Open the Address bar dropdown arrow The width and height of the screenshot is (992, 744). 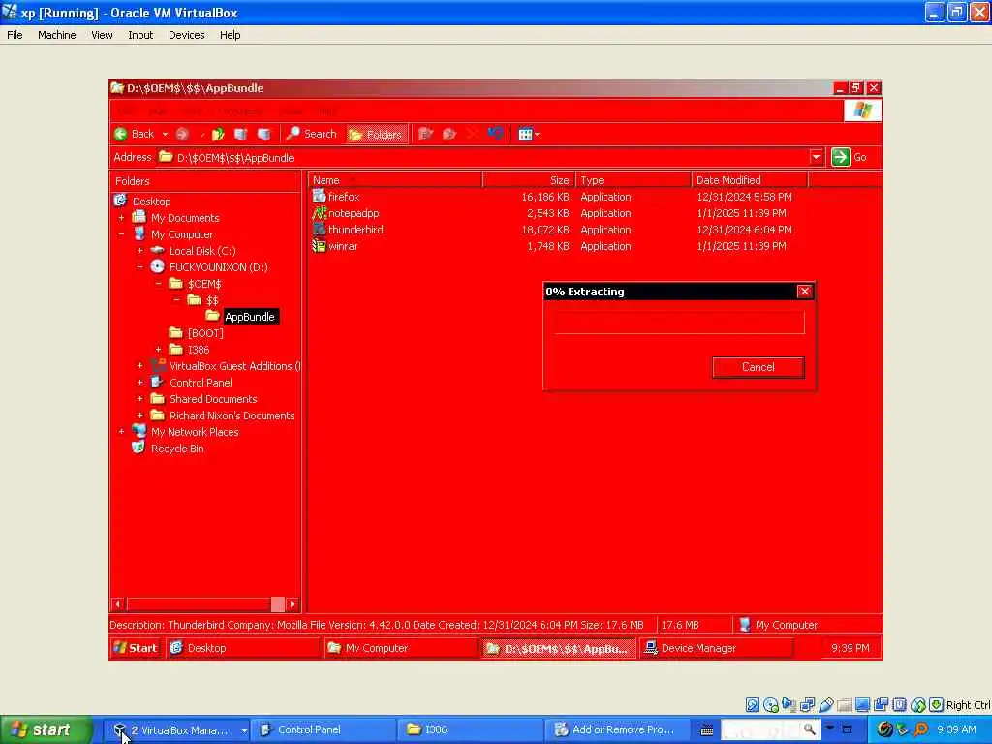[816, 157]
